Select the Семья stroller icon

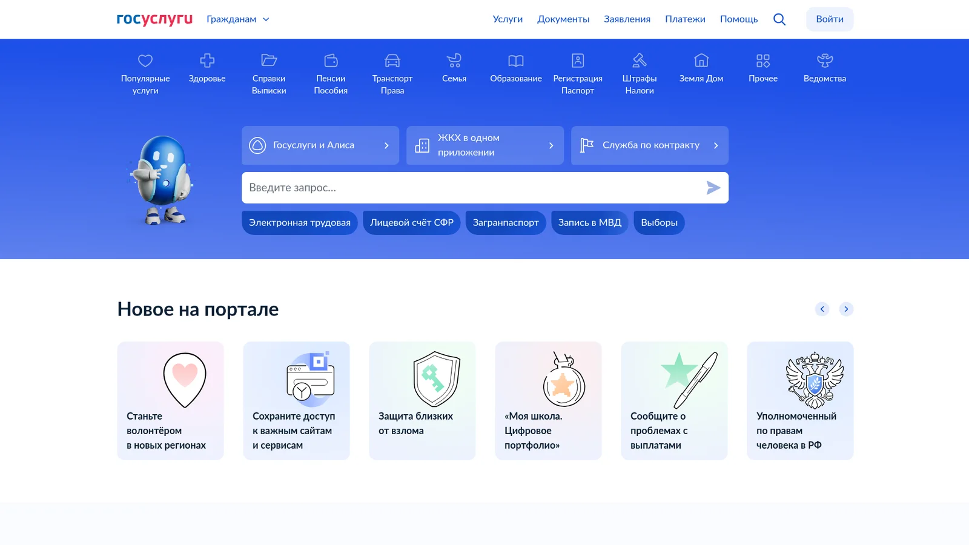tap(454, 61)
